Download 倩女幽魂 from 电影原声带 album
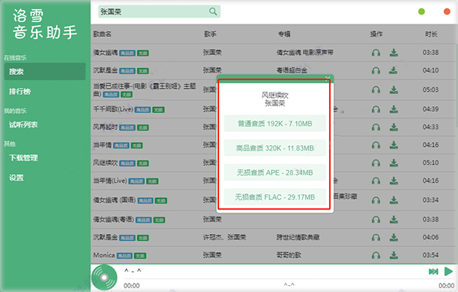This screenshot has height=292, width=458. (x=394, y=53)
